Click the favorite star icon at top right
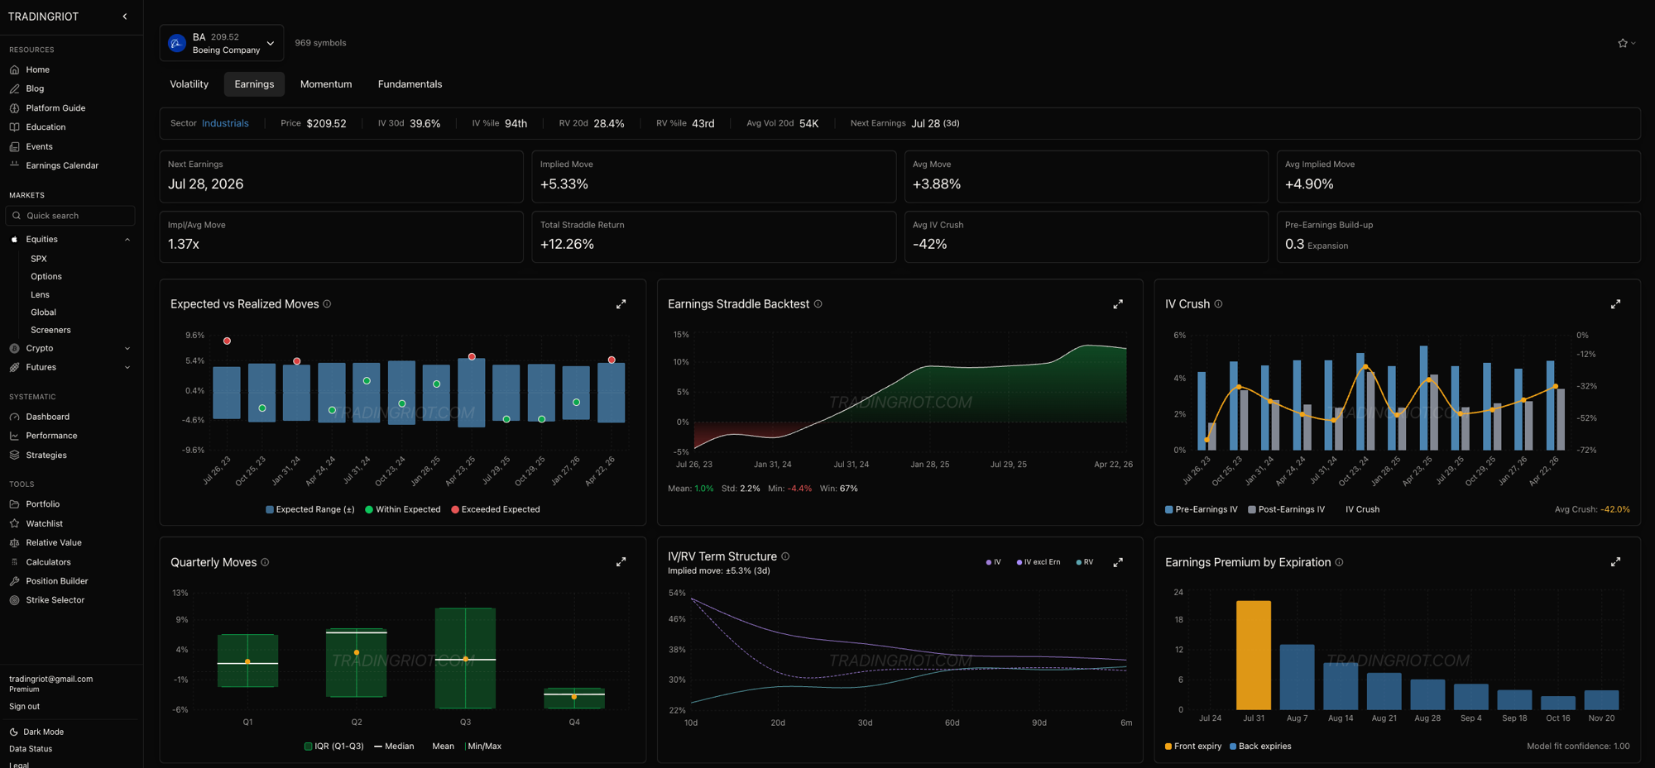 (1623, 43)
